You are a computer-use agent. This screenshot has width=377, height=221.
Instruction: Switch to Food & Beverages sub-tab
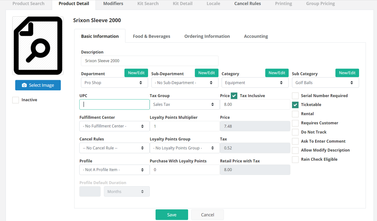click(151, 36)
